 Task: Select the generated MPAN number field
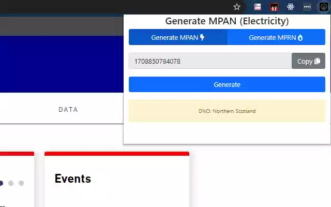210,61
